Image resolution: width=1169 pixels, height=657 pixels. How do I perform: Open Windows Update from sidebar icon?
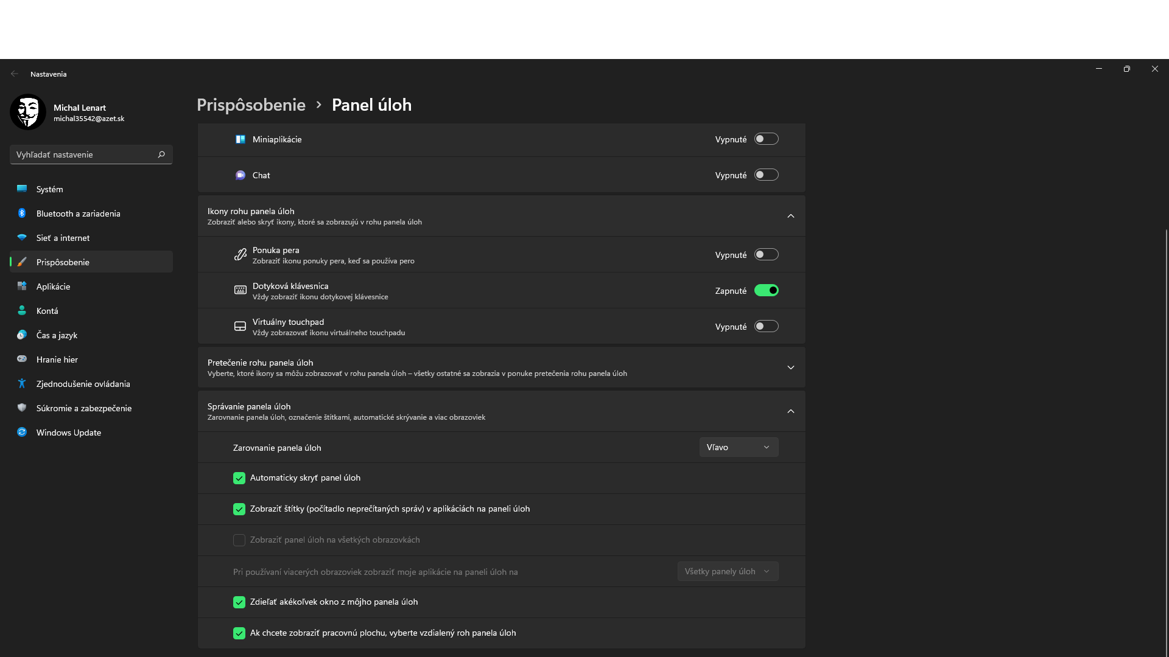(x=22, y=433)
